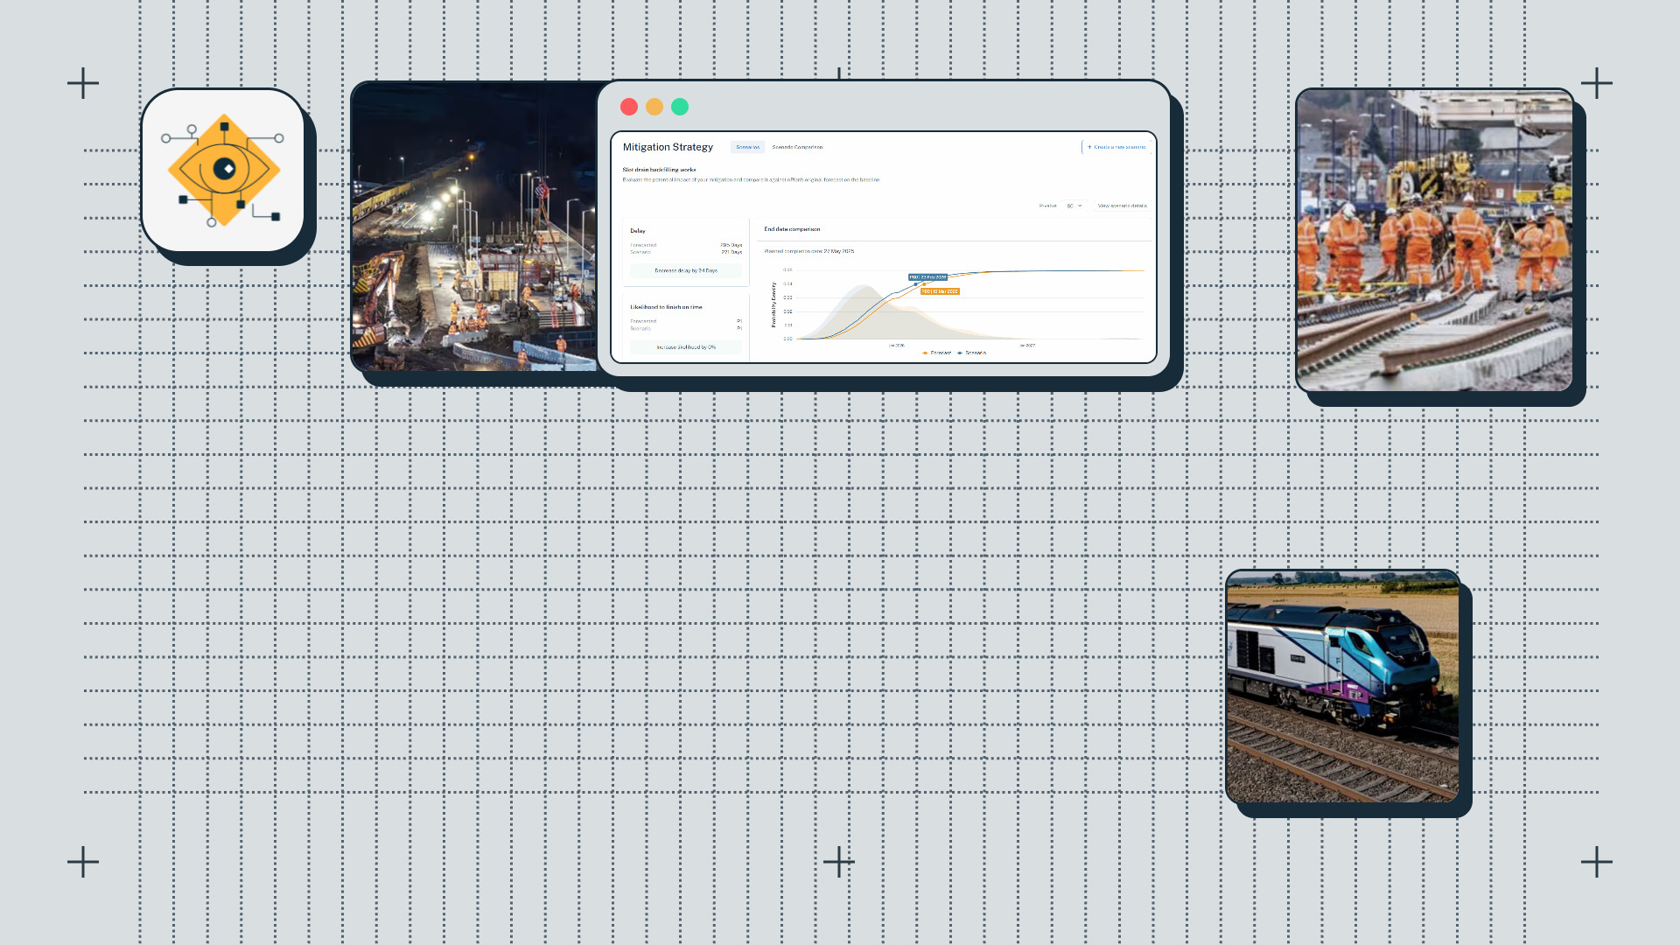This screenshot has width=1680, height=945.
Task: Toggle the Forecast legend entry
Action: tap(937, 353)
